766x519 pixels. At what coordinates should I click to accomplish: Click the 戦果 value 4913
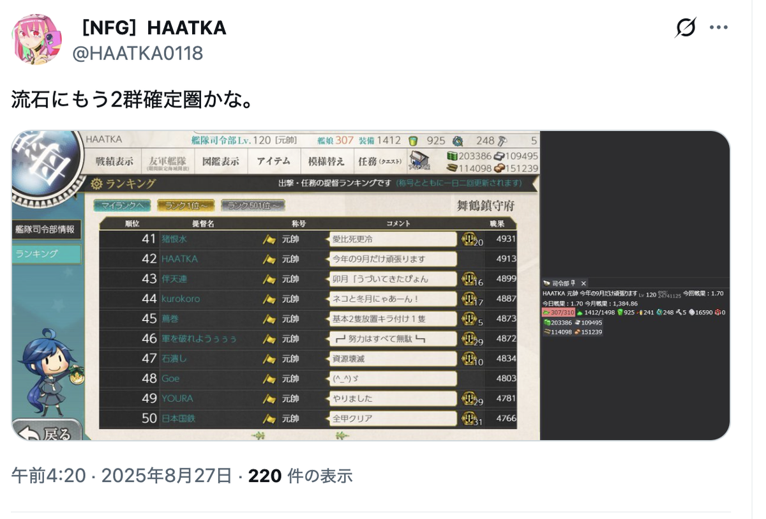click(x=506, y=259)
